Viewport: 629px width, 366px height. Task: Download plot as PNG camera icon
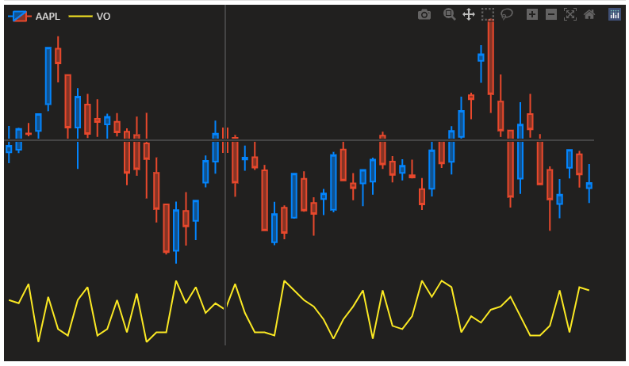(x=424, y=15)
